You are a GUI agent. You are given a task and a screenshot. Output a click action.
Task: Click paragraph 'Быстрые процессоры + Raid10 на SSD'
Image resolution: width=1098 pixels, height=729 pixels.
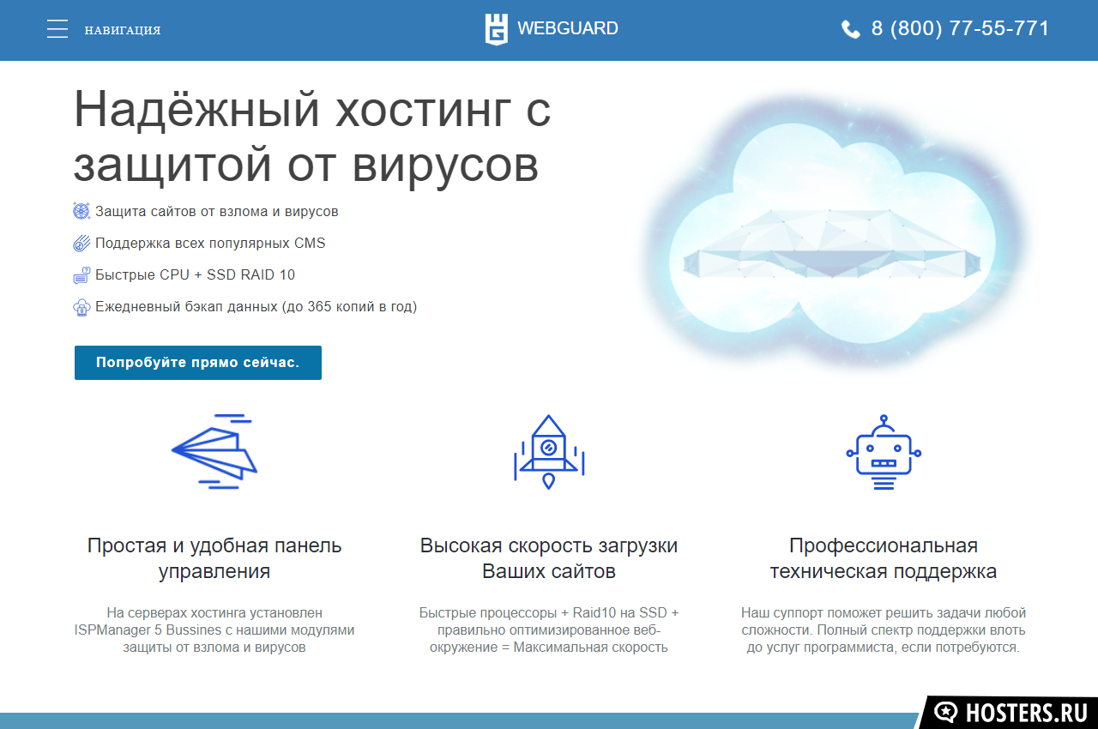(x=549, y=630)
